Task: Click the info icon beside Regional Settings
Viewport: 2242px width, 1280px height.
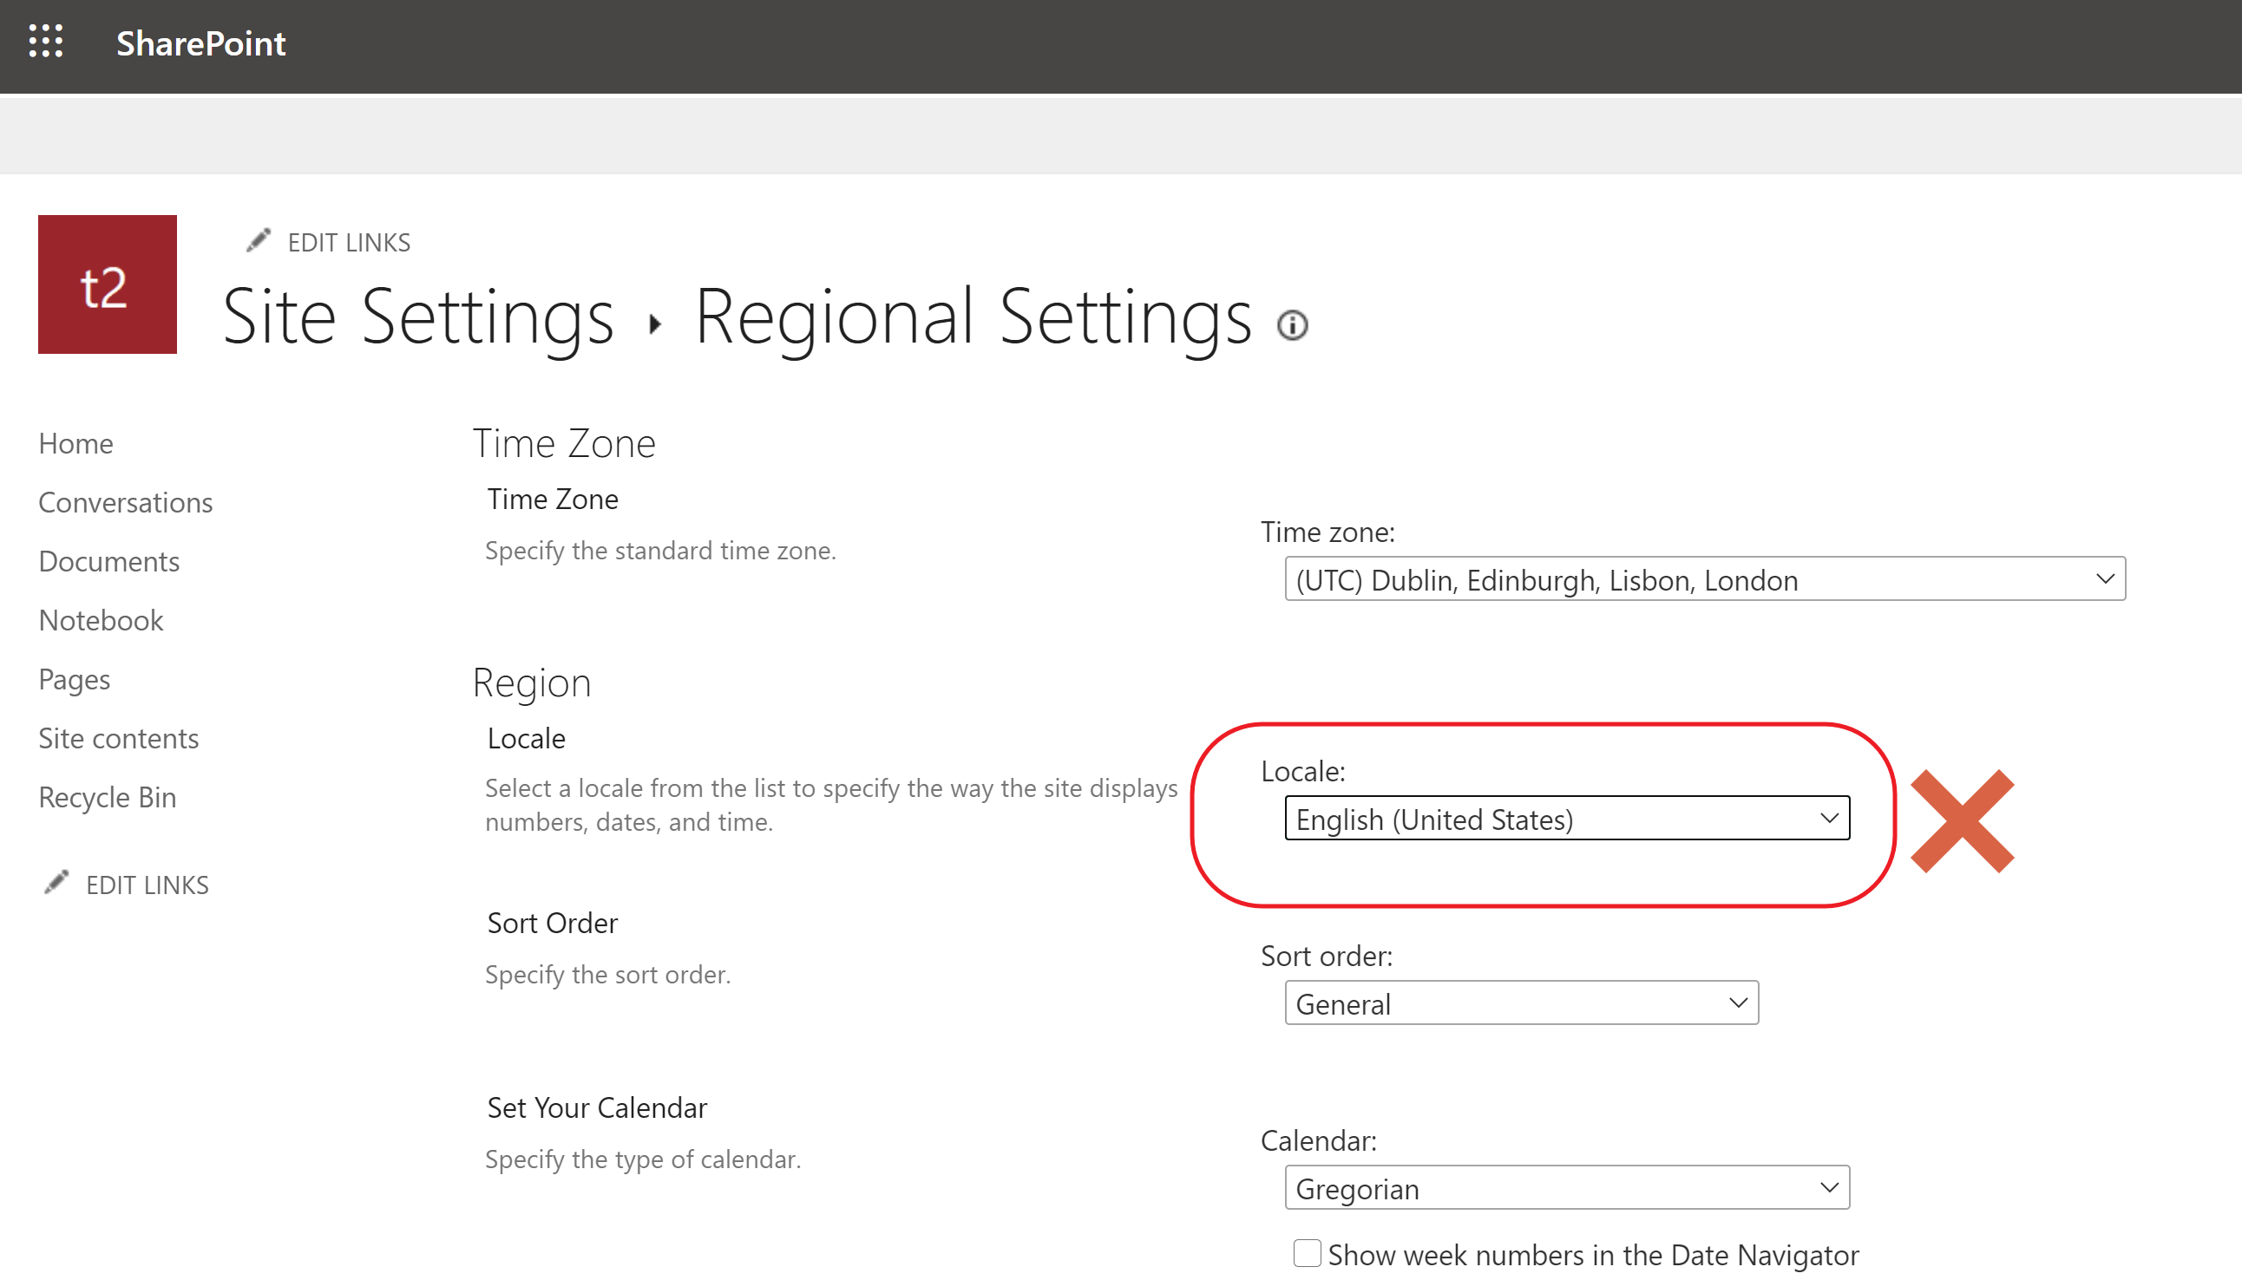Action: tap(1292, 325)
